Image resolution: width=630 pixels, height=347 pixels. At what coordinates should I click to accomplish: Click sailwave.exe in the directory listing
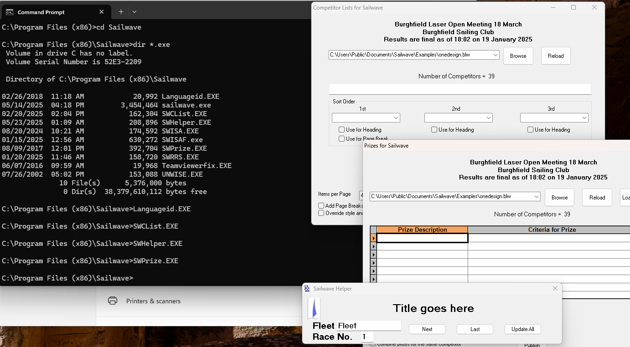[186, 105]
